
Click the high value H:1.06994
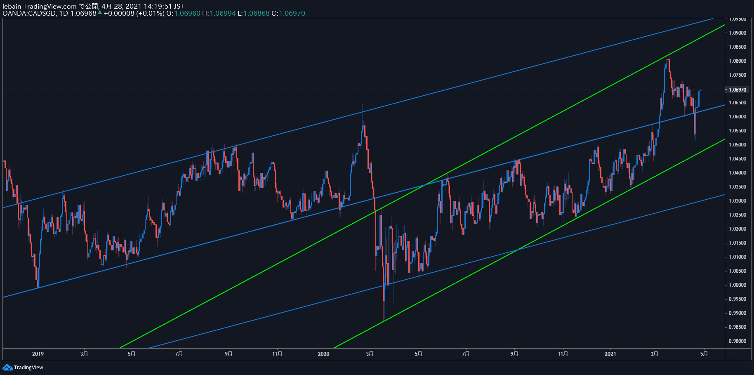219,13
